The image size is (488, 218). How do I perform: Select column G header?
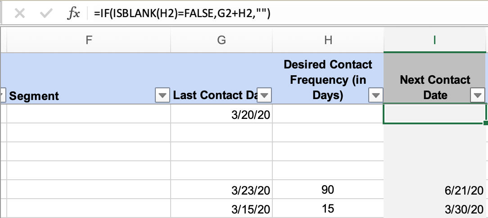click(221, 40)
